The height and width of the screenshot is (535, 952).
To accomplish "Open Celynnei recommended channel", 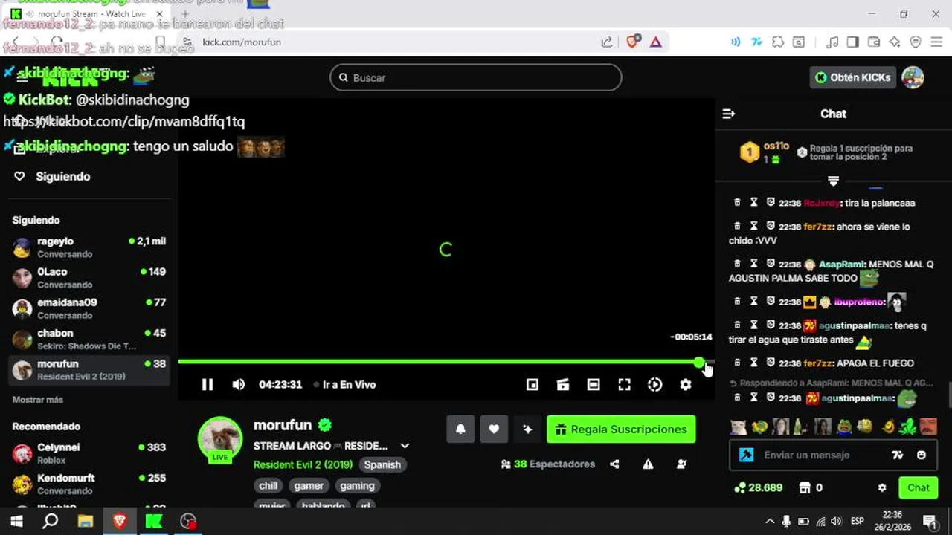I will [x=89, y=453].
